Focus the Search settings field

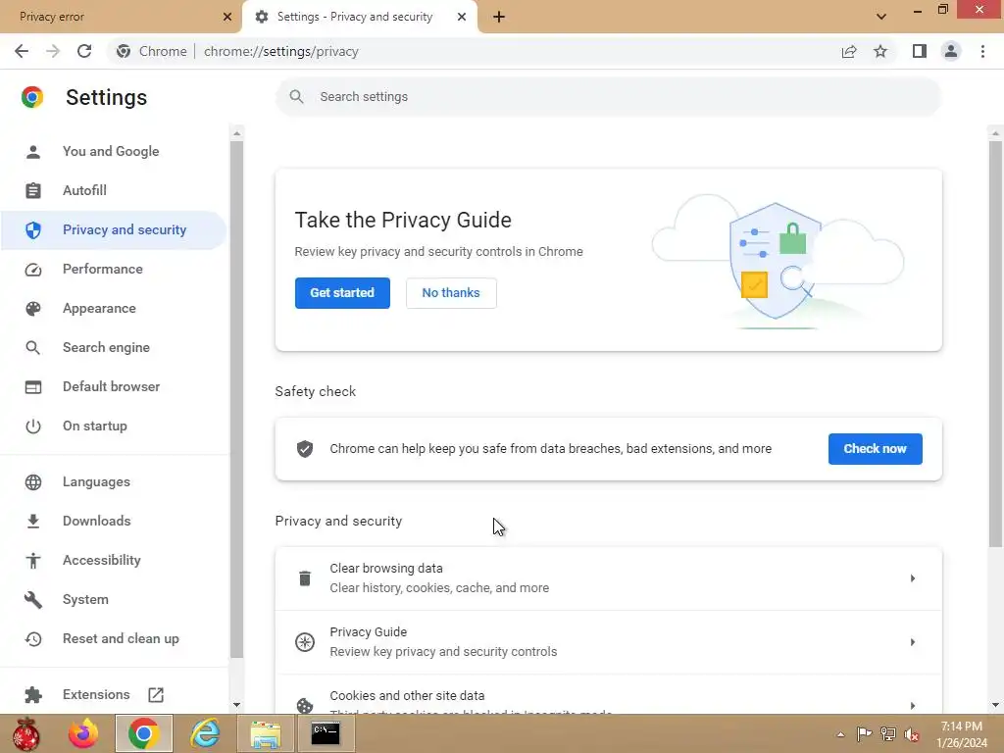(x=608, y=97)
